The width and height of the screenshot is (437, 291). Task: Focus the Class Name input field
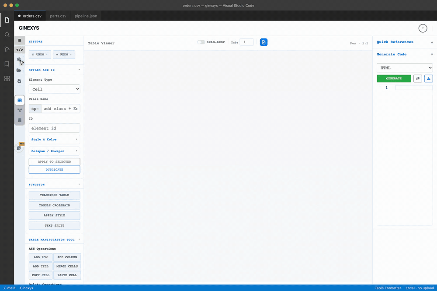[60, 109]
